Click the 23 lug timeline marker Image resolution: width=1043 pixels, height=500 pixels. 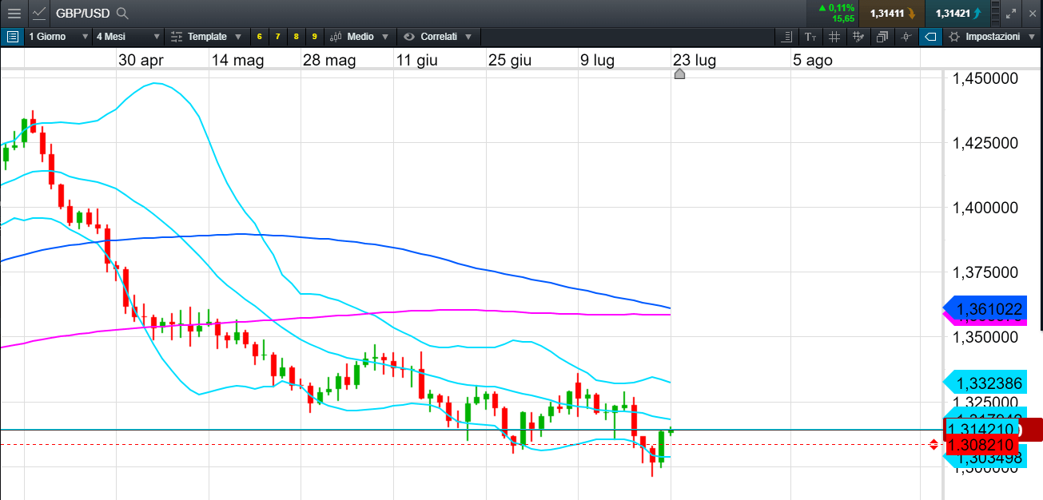click(x=679, y=74)
